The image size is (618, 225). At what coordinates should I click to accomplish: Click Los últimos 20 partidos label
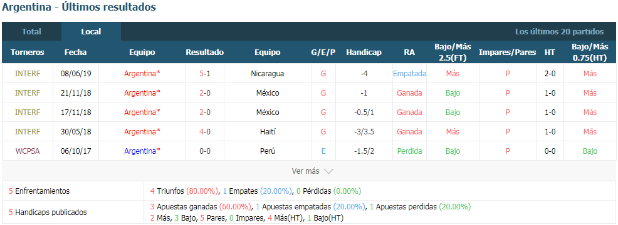coord(559,32)
